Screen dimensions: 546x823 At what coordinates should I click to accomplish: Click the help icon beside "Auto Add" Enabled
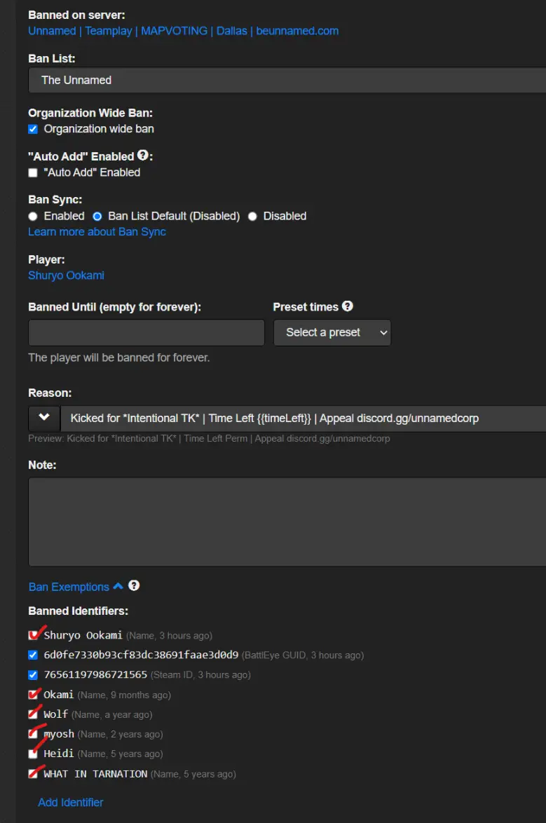click(x=143, y=156)
